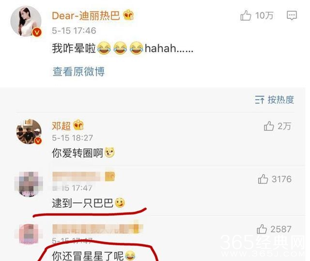Like 邓超's comment with 2万 likes
This screenshot has width=310, height=261.
pyautogui.click(x=269, y=126)
